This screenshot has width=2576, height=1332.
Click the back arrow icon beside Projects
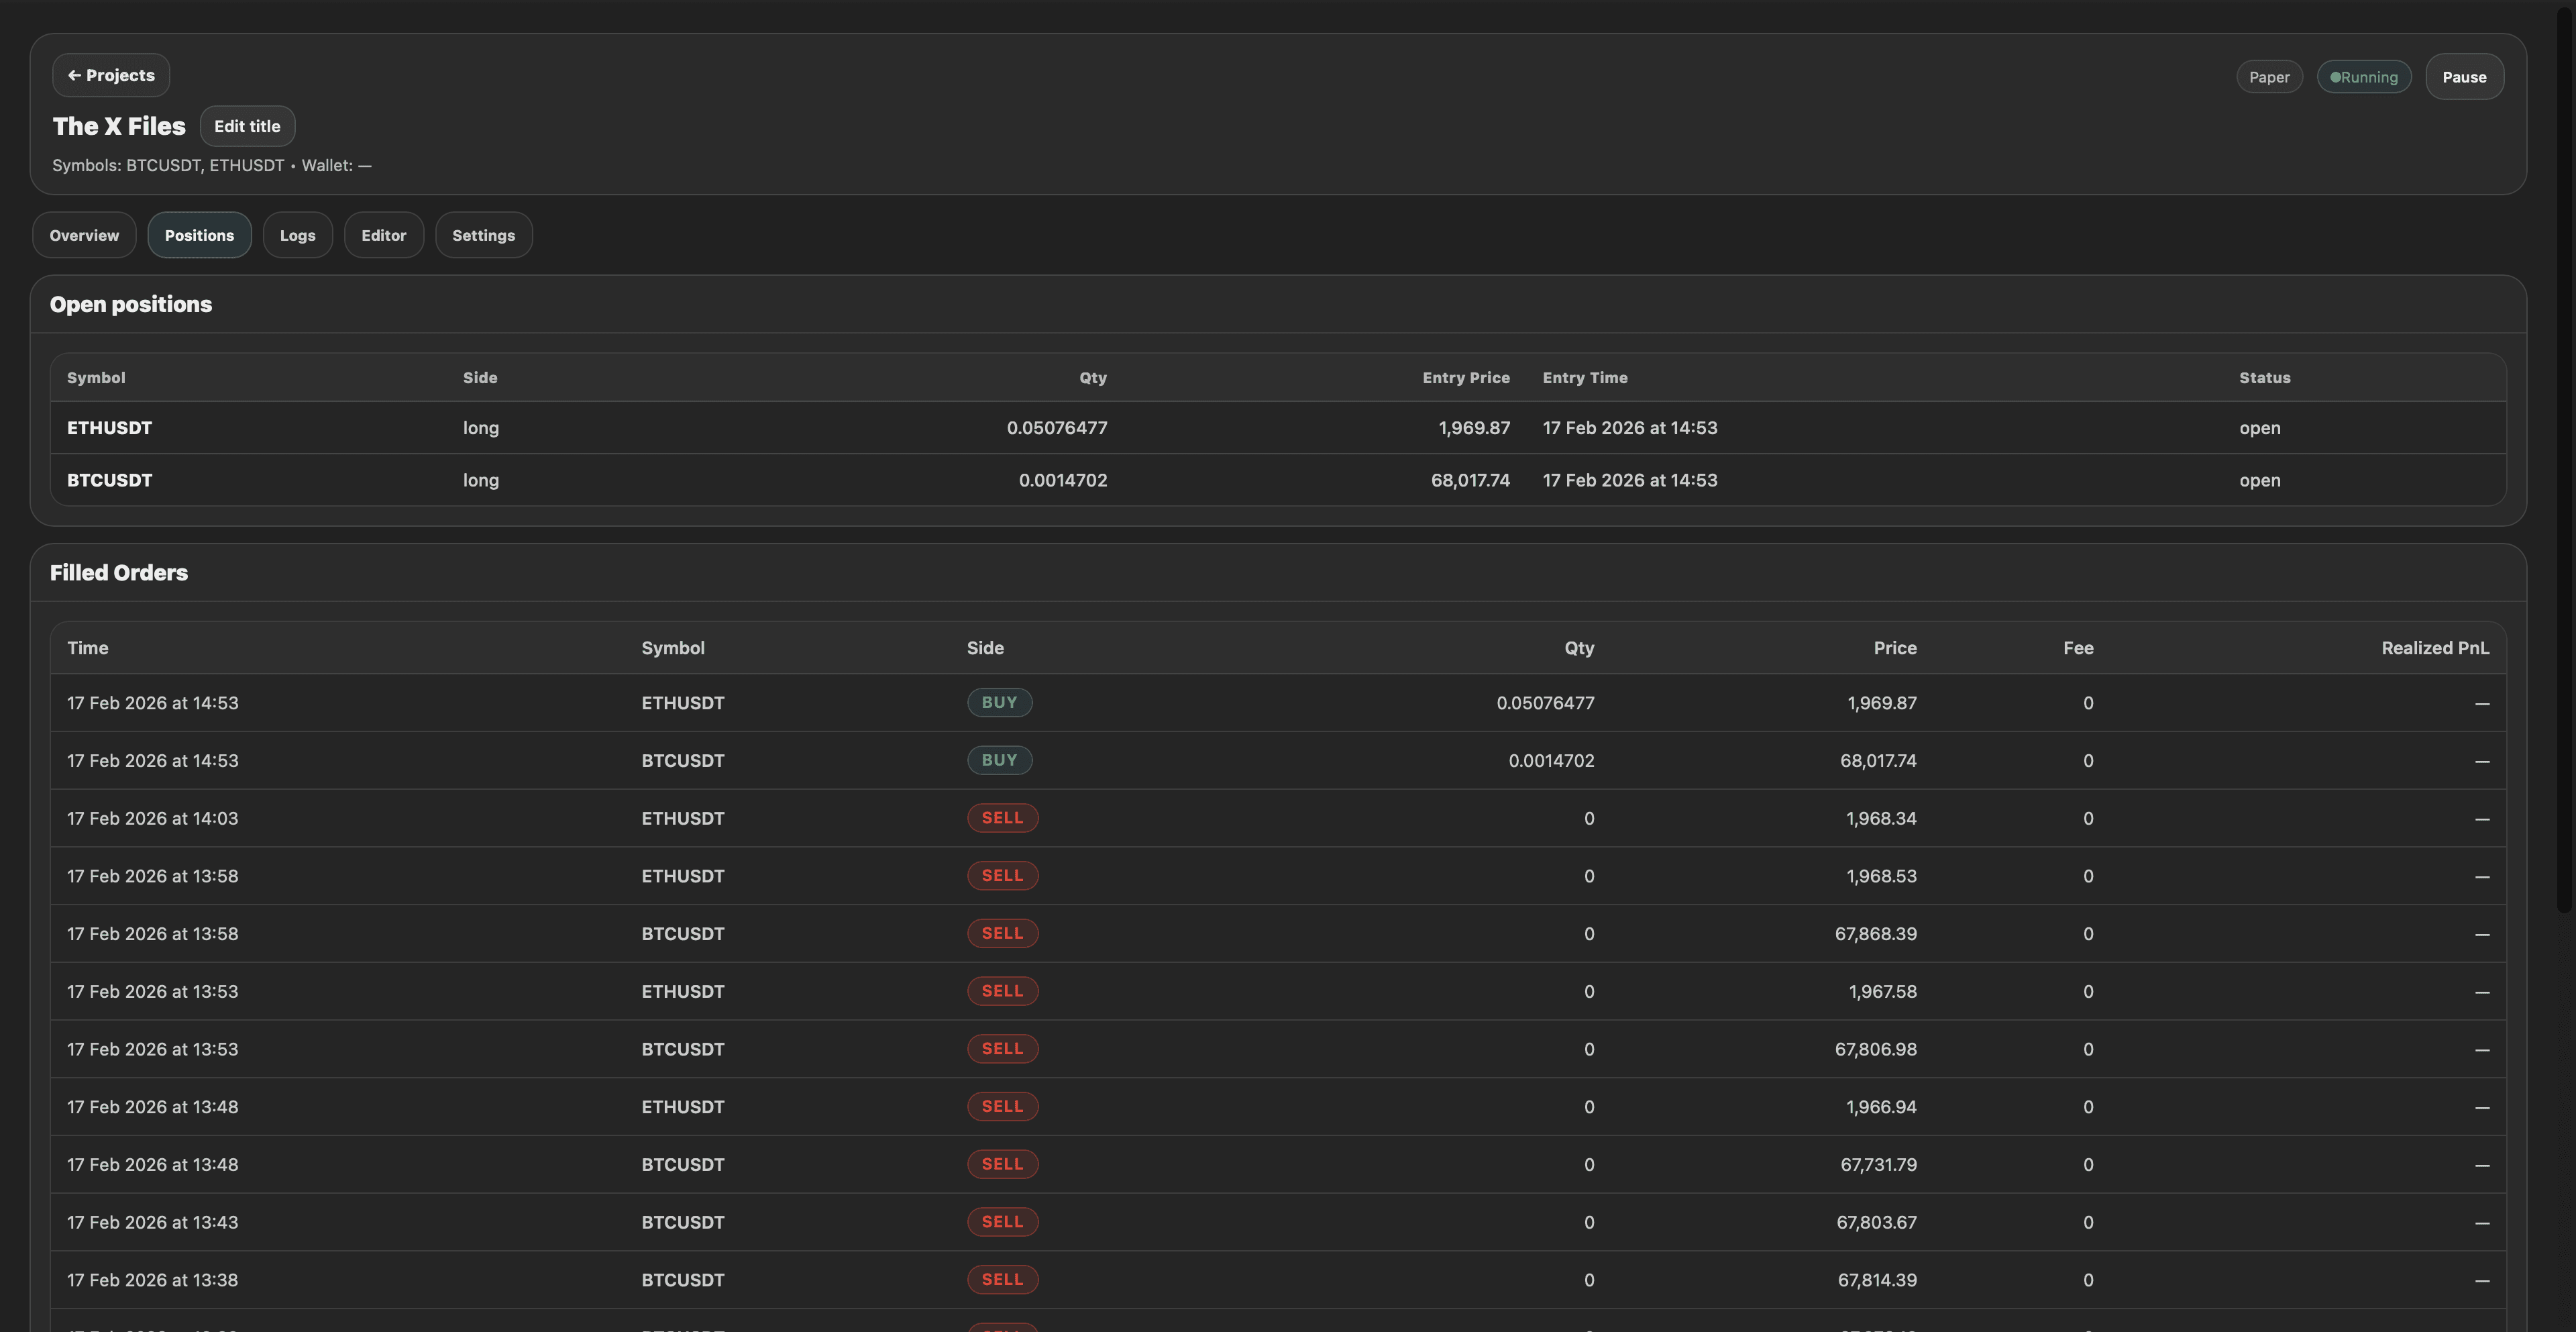tap(74, 74)
